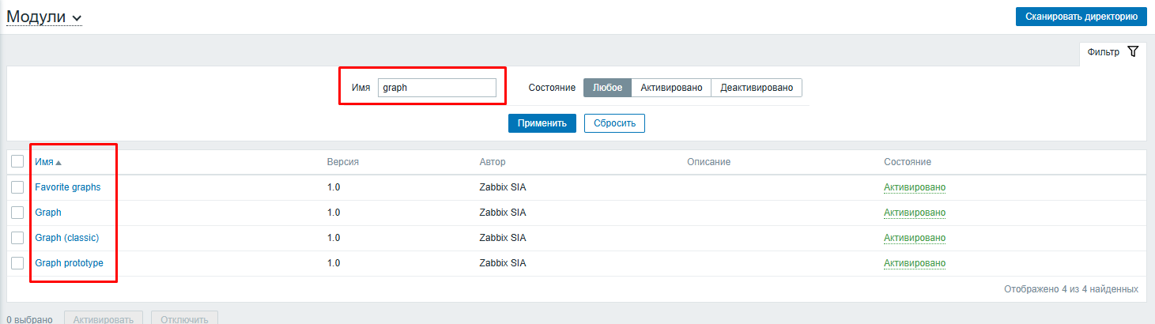Click Zabbix SIA in Favorite graphs row
Screen dimensions: 1155x324
503,187
